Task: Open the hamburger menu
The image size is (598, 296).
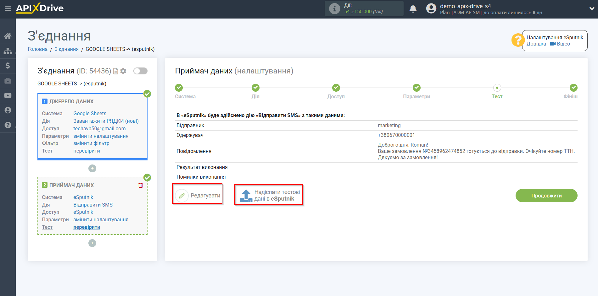Action: coord(8,8)
